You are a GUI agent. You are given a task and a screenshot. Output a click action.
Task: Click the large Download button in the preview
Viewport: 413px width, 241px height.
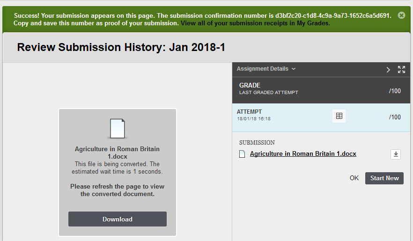coord(118,219)
